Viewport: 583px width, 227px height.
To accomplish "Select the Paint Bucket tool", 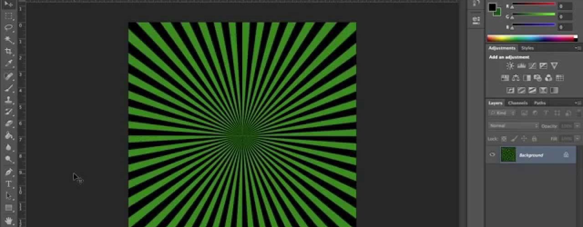I will 9,136.
